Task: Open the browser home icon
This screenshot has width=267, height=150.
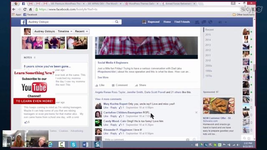Action: coord(30,9)
